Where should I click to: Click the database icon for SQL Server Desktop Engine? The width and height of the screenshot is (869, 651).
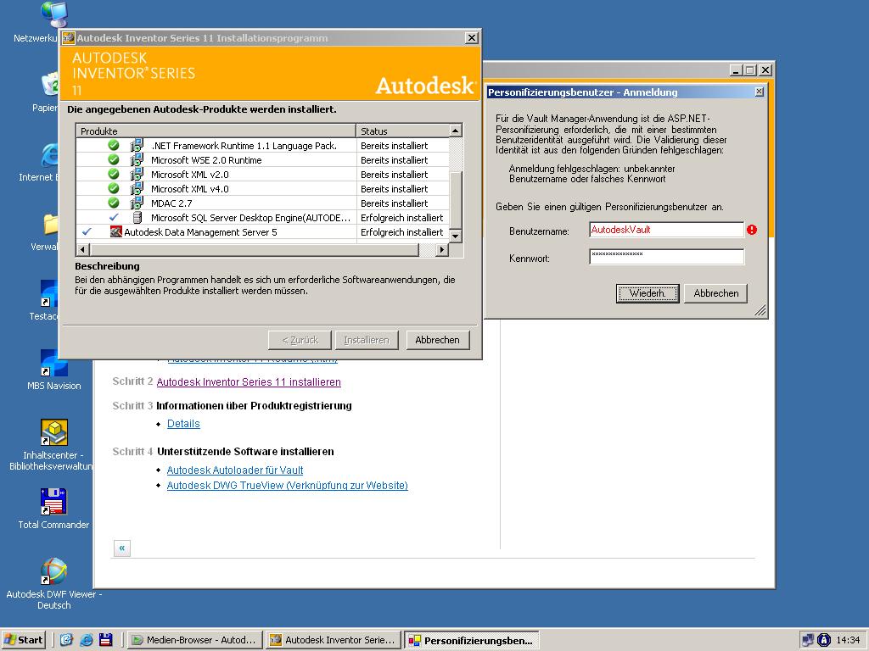137,218
